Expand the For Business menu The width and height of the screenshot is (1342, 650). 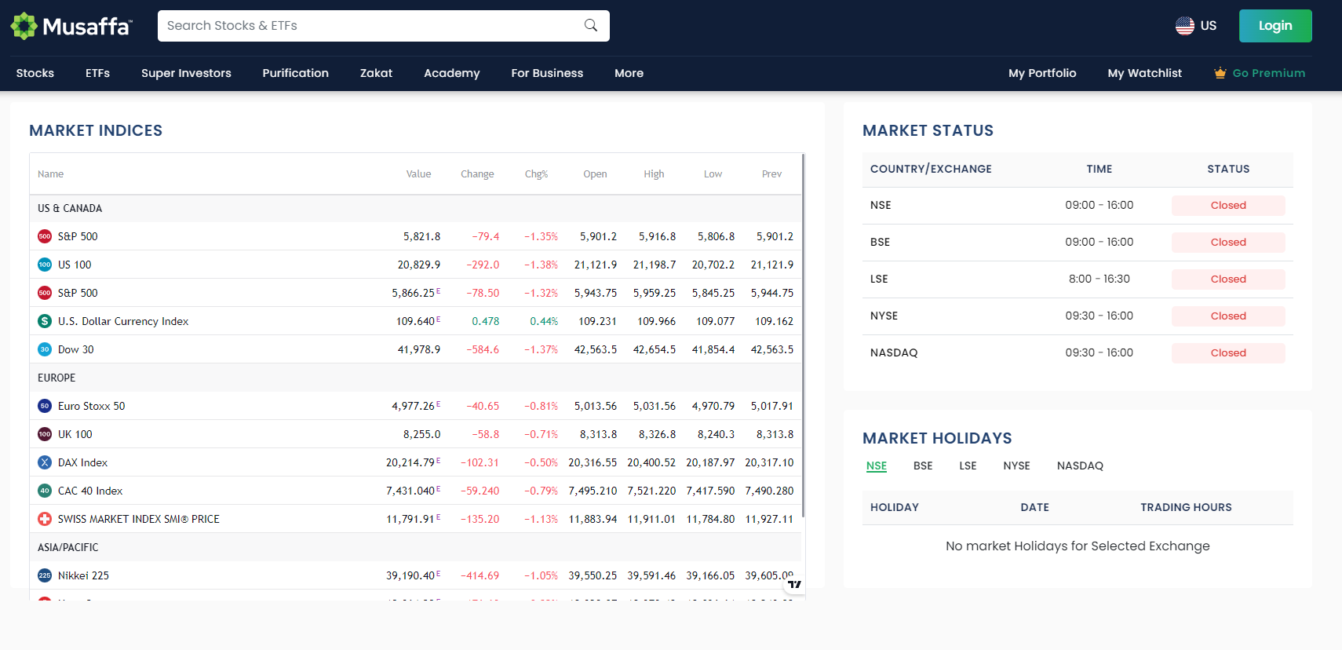click(547, 73)
